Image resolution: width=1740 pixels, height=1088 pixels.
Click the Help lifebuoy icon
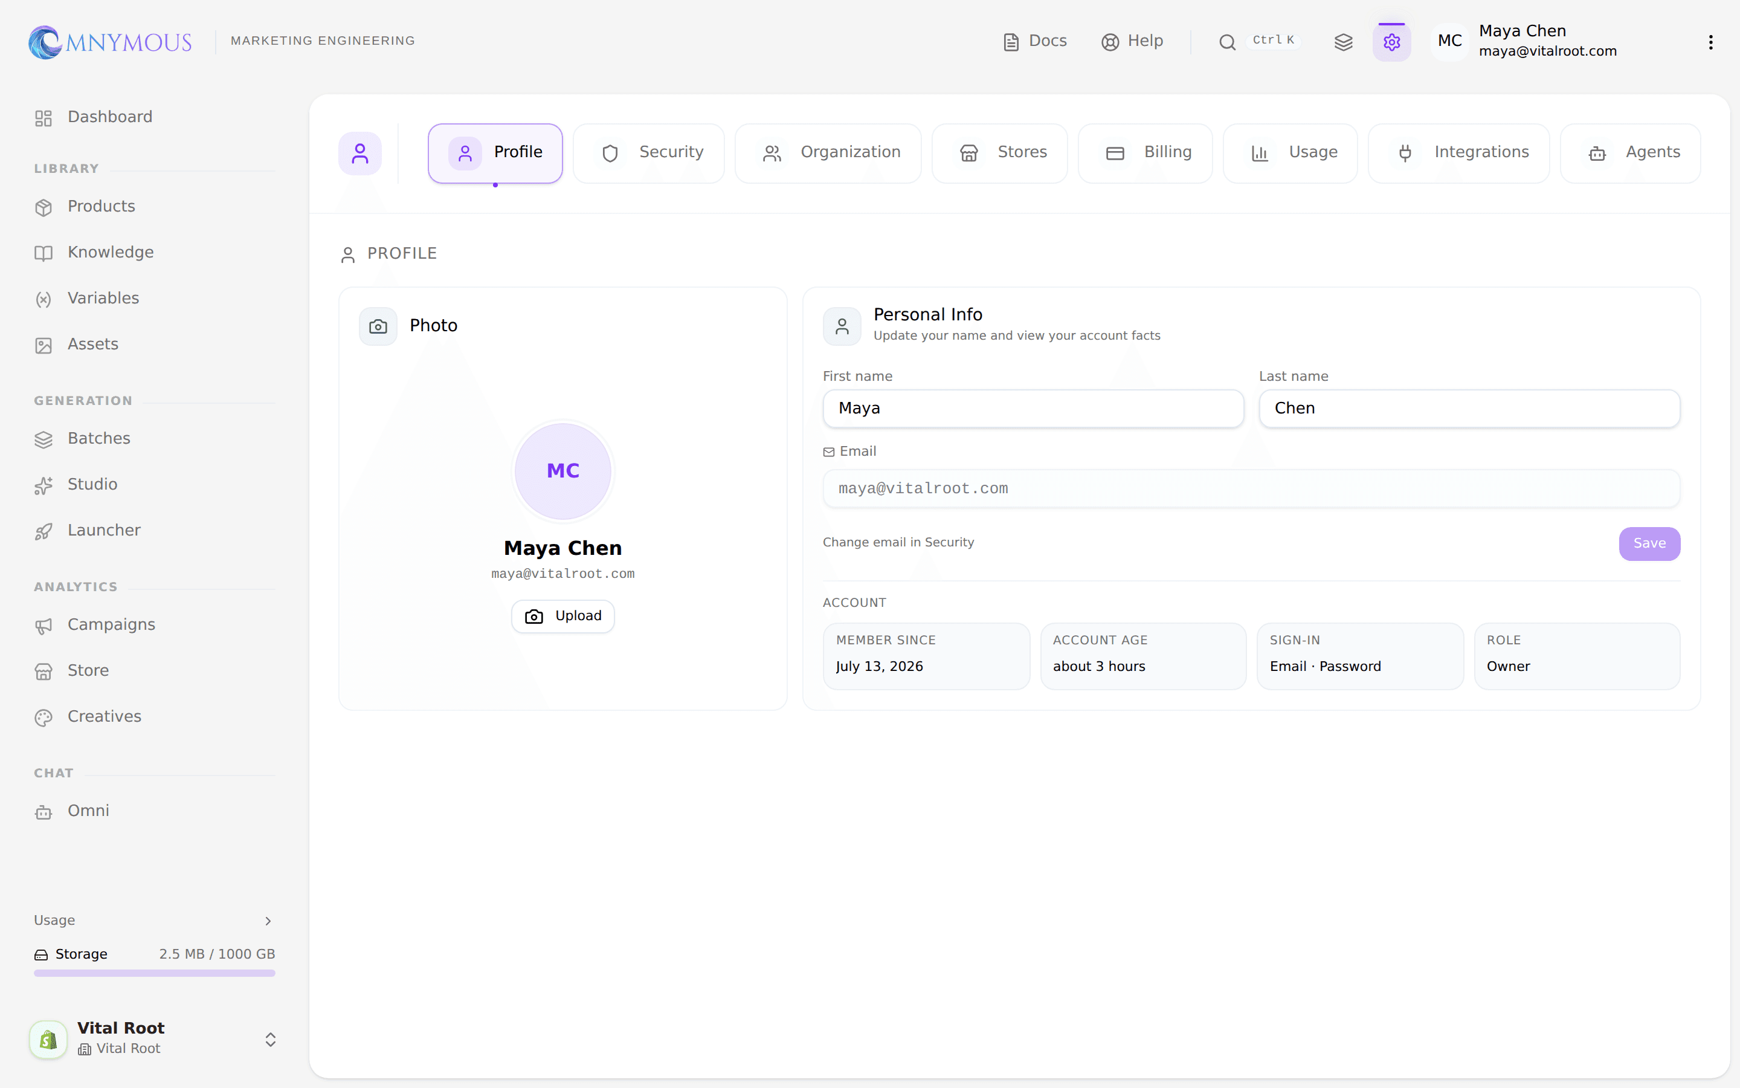(1110, 42)
